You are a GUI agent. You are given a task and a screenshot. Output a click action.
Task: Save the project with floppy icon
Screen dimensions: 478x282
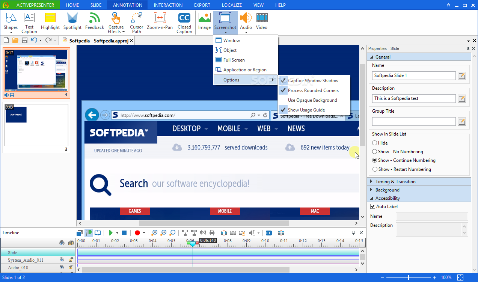point(24,40)
